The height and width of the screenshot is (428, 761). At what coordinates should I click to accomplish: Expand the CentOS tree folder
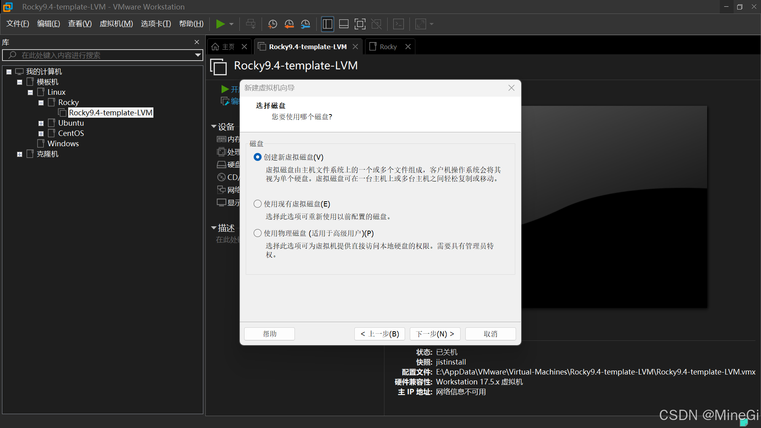[x=41, y=134]
